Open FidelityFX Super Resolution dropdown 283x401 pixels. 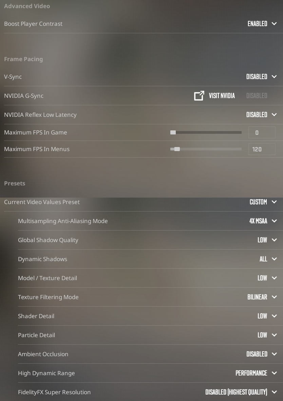pyautogui.click(x=241, y=392)
